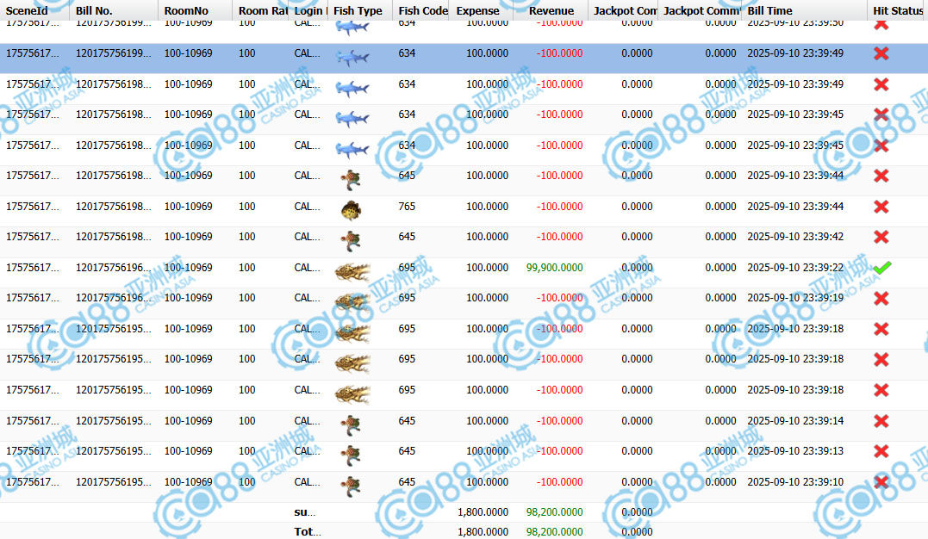Click the Fish Code column header
Image resolution: width=928 pixels, height=539 pixels.
(x=423, y=11)
